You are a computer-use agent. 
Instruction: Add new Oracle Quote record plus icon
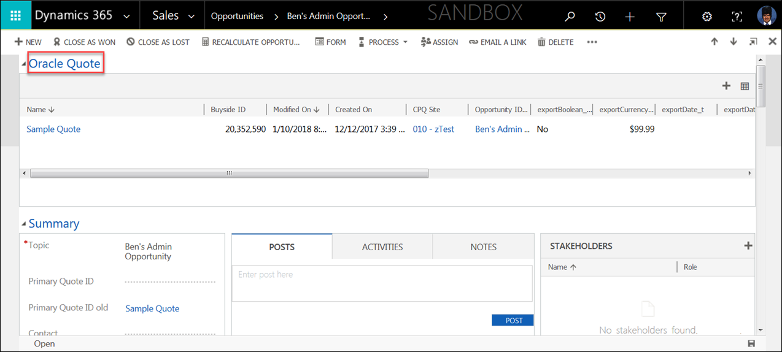click(726, 86)
